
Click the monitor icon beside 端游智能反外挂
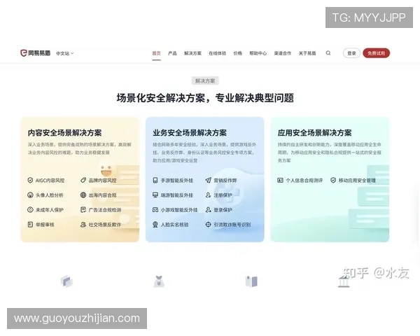[155, 195]
